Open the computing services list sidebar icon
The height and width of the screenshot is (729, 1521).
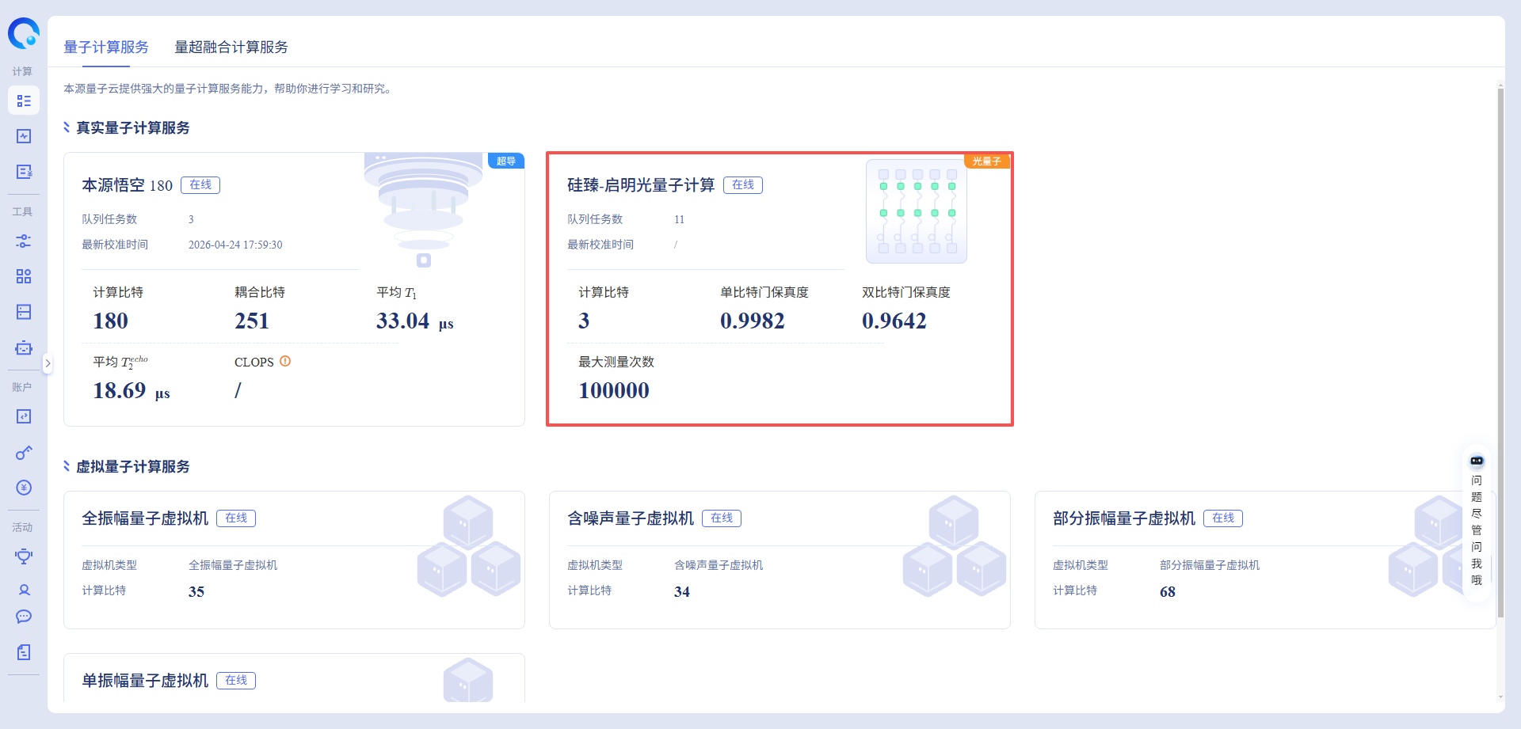(24, 101)
